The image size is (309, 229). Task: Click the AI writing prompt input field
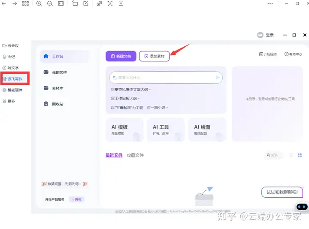pyautogui.click(x=166, y=78)
